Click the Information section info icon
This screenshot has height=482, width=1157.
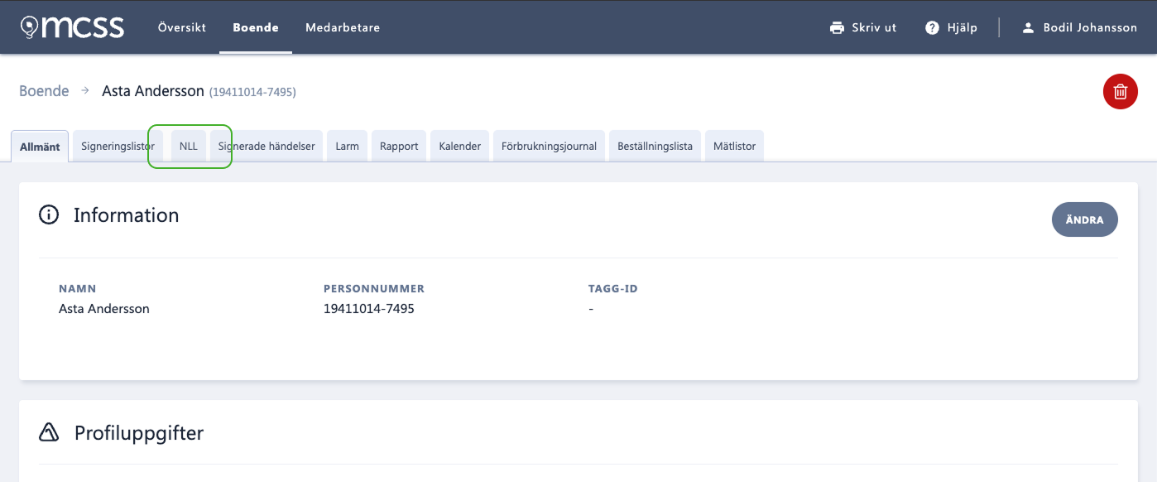49,215
